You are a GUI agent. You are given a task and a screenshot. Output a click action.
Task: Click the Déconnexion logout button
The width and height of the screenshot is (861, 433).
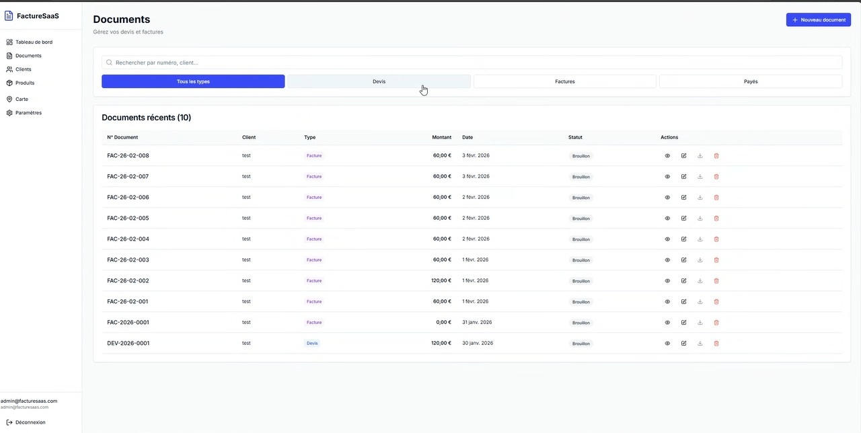tap(30, 422)
